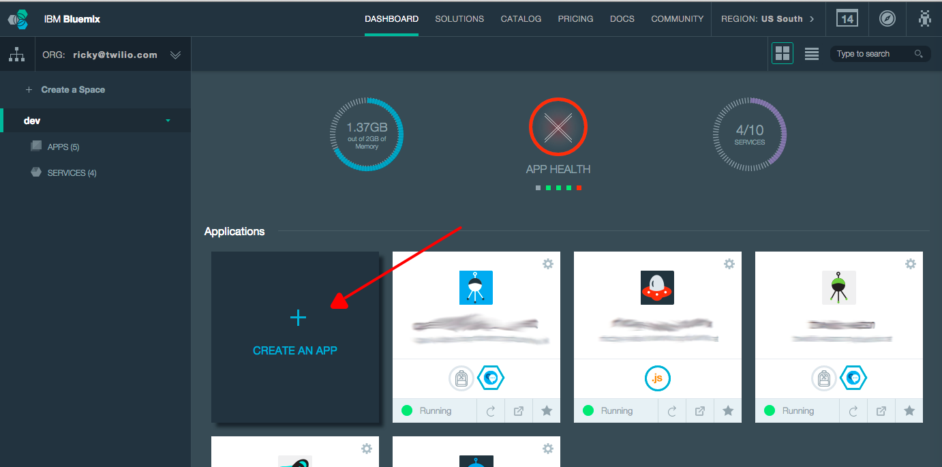Click the 1.37GB memory usage gauge
The height and width of the screenshot is (467, 942).
click(x=367, y=134)
